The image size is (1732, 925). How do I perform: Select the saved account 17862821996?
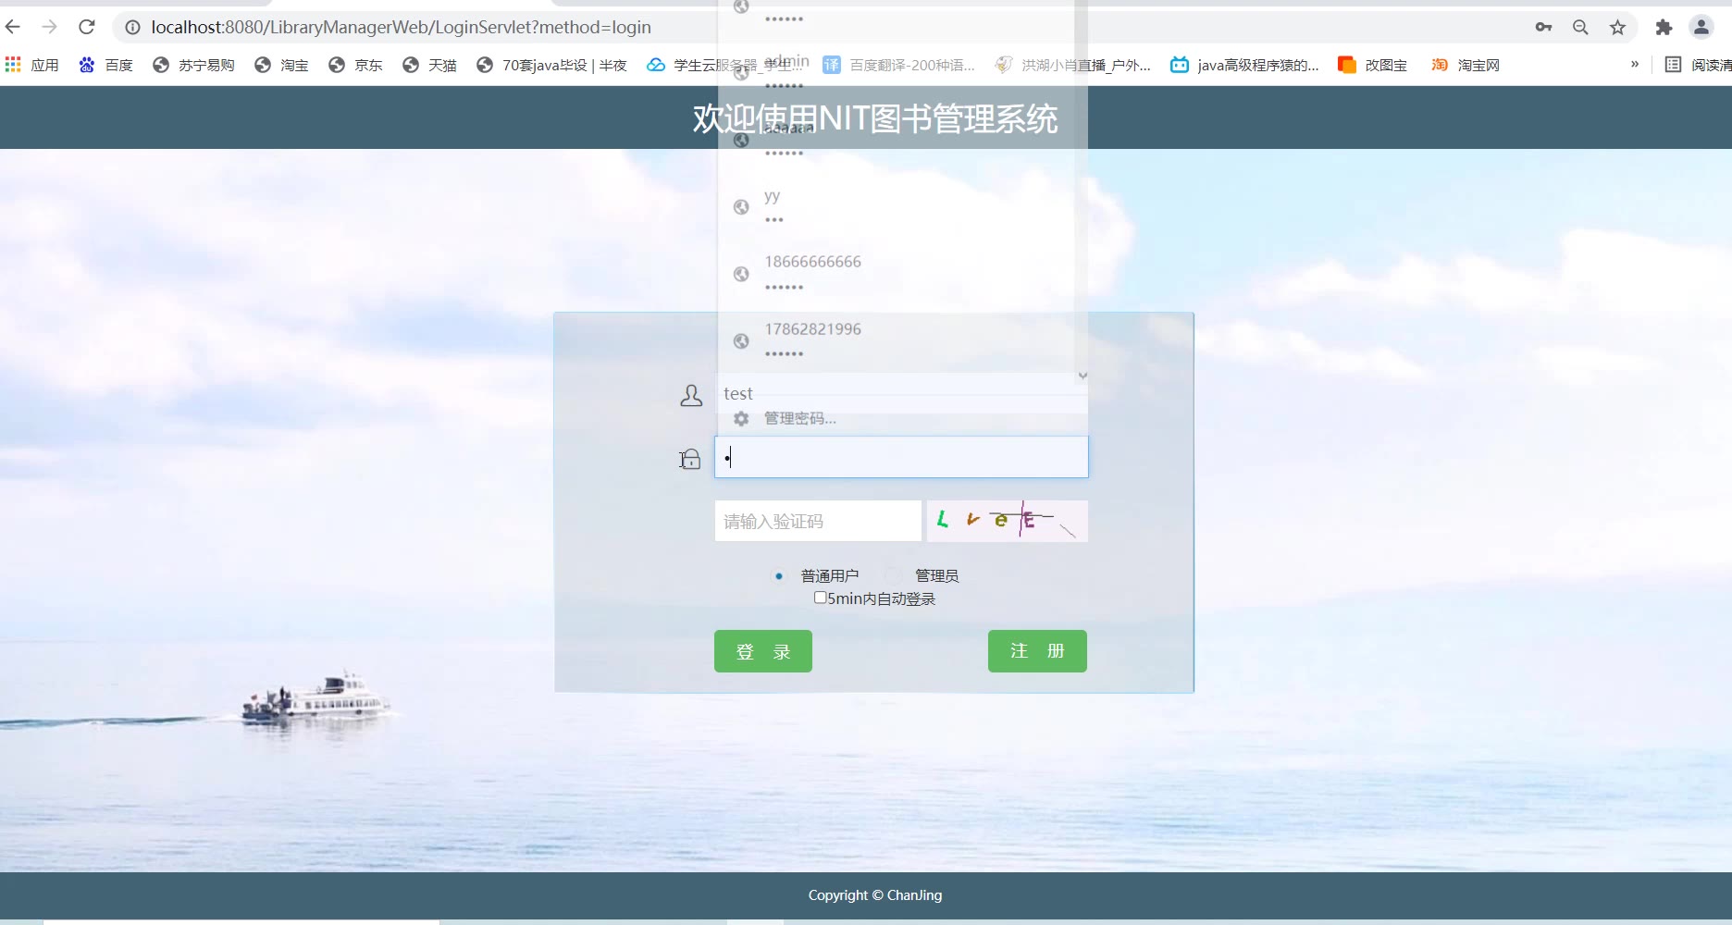(896, 340)
